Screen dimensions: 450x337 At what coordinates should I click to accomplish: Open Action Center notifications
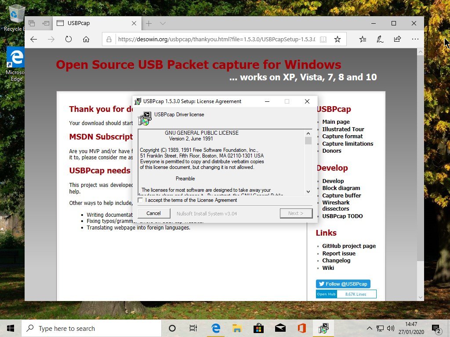pyautogui.click(x=436, y=329)
